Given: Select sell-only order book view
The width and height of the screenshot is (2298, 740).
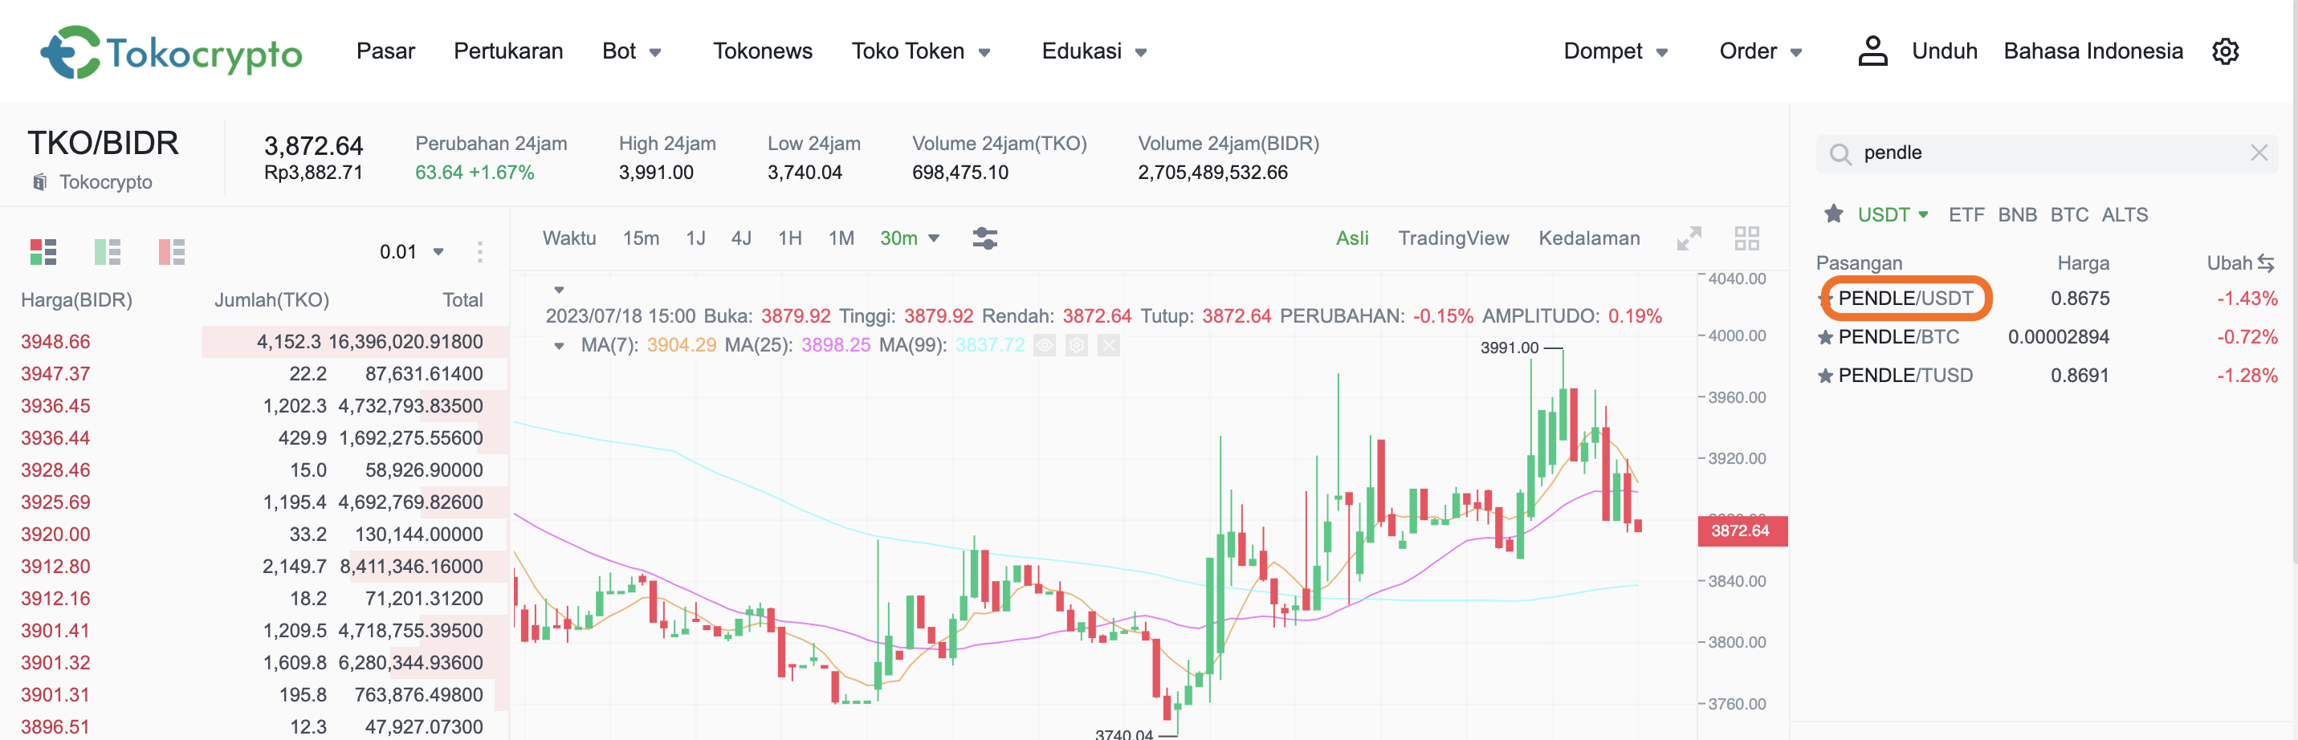Looking at the screenshot, I should click(x=171, y=252).
